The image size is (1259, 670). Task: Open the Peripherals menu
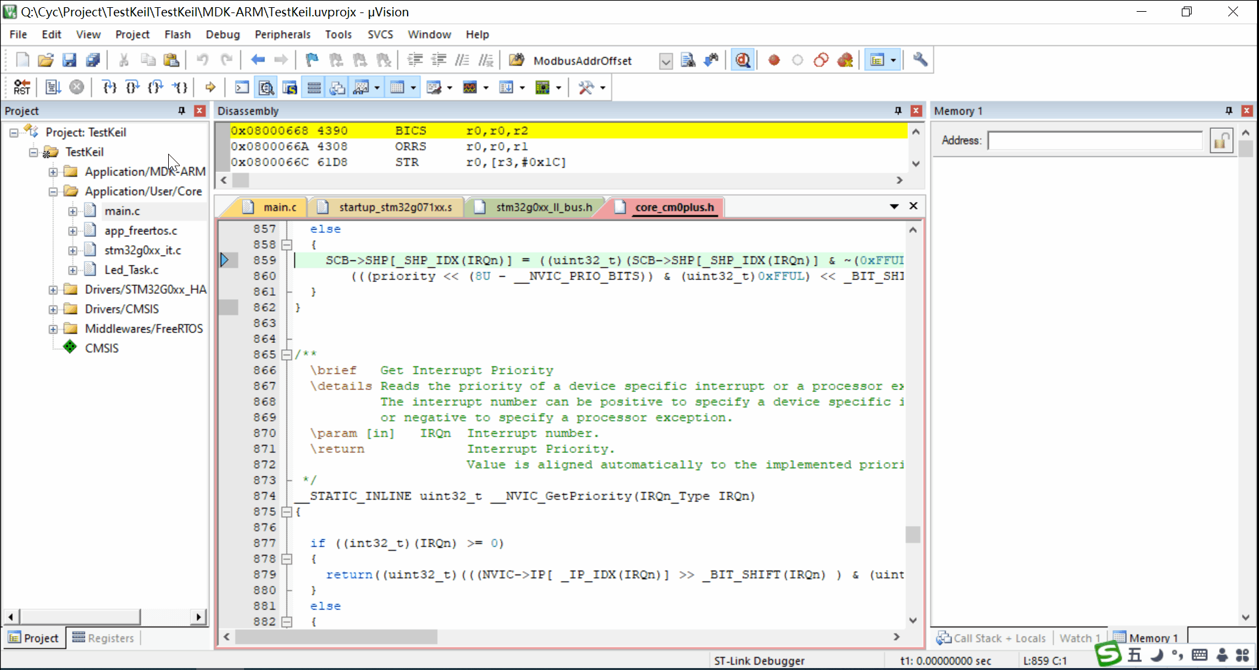[282, 35]
